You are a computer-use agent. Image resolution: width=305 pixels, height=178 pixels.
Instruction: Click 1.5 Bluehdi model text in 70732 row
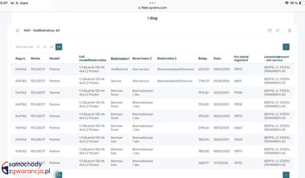click(x=92, y=163)
